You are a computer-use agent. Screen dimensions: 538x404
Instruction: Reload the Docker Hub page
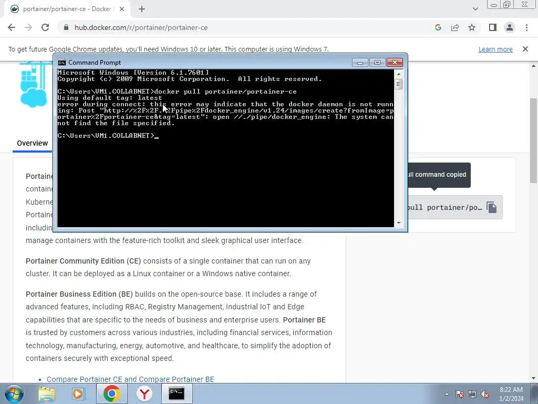tap(45, 27)
